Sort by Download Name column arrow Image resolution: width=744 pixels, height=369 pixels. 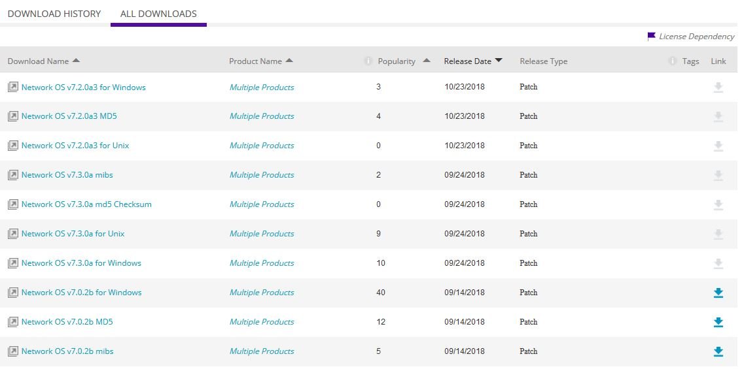[x=76, y=61]
